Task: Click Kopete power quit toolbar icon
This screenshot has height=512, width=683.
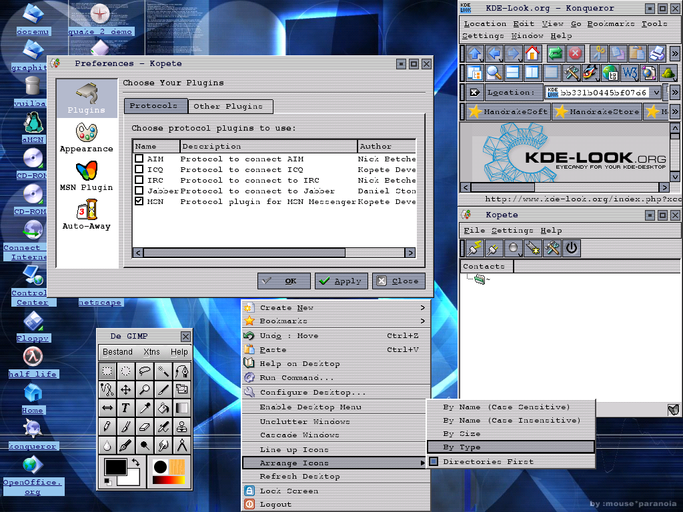Action: click(x=572, y=248)
